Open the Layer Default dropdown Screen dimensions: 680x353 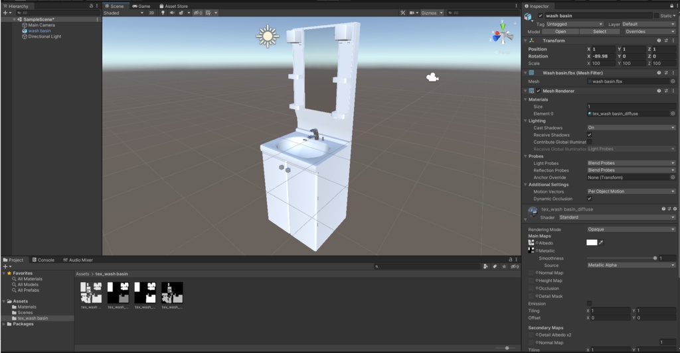648,25
